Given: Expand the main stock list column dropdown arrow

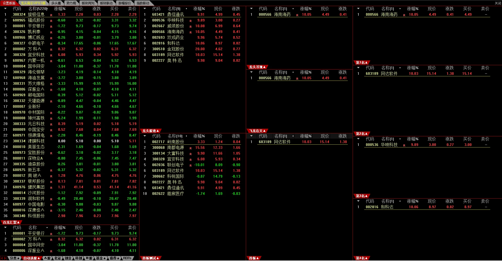Looking at the screenshot, I should coord(5,9).
